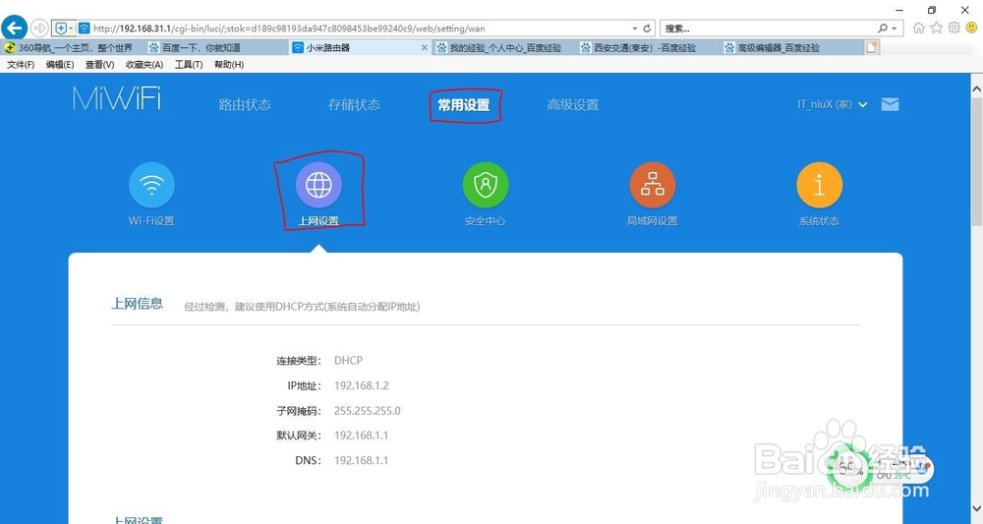Switch to the 高级设置 tab

(573, 104)
